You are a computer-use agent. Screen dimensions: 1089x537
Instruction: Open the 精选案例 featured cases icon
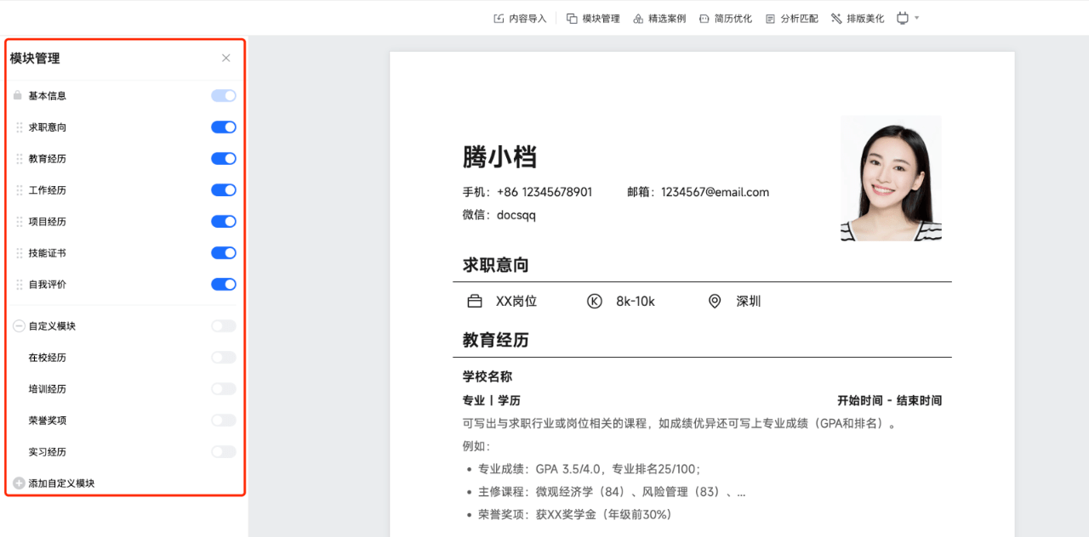(x=640, y=17)
